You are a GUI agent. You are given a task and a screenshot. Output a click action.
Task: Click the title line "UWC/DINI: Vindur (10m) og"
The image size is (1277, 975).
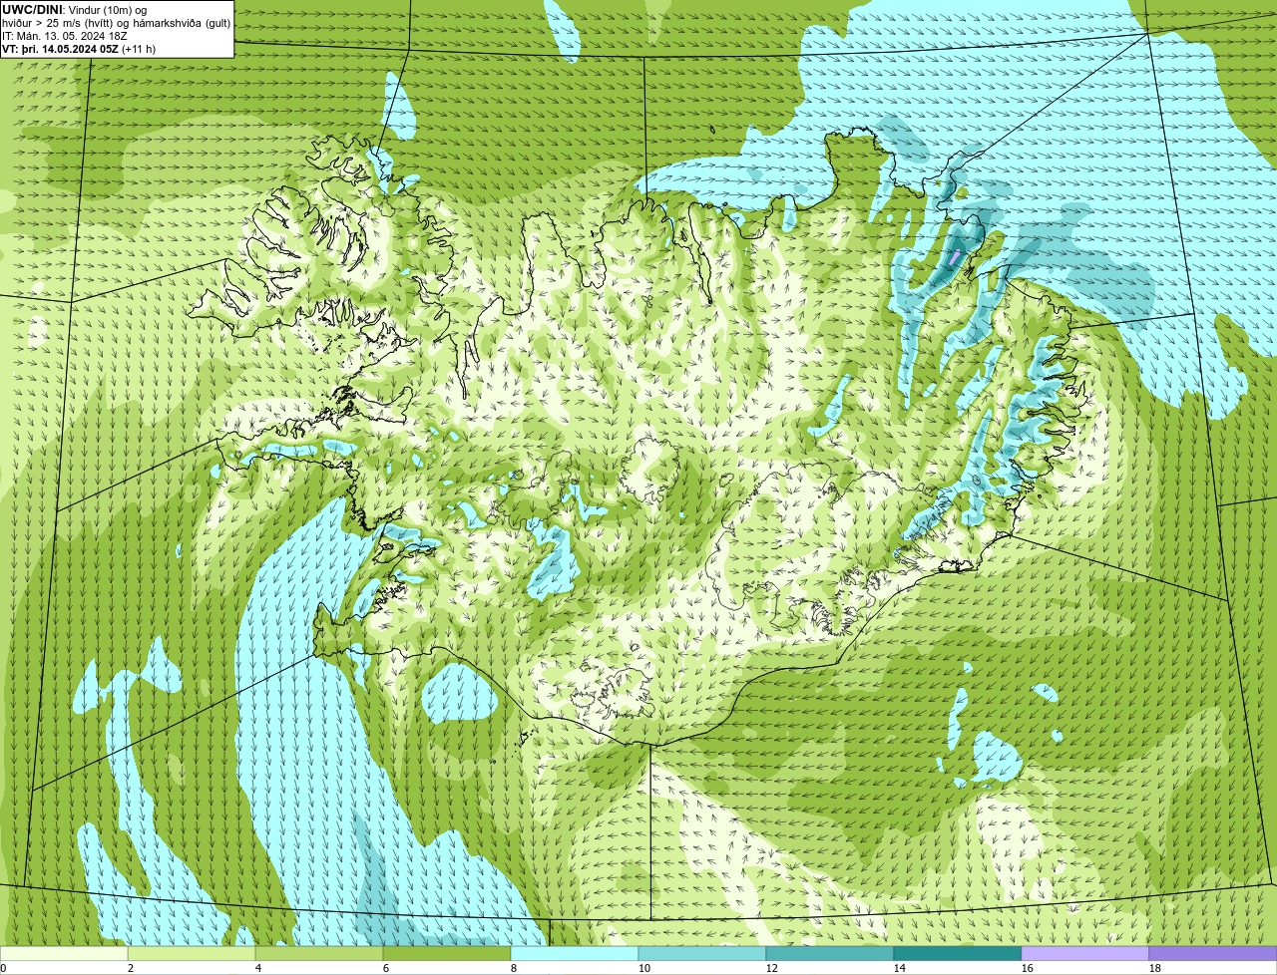[75, 9]
